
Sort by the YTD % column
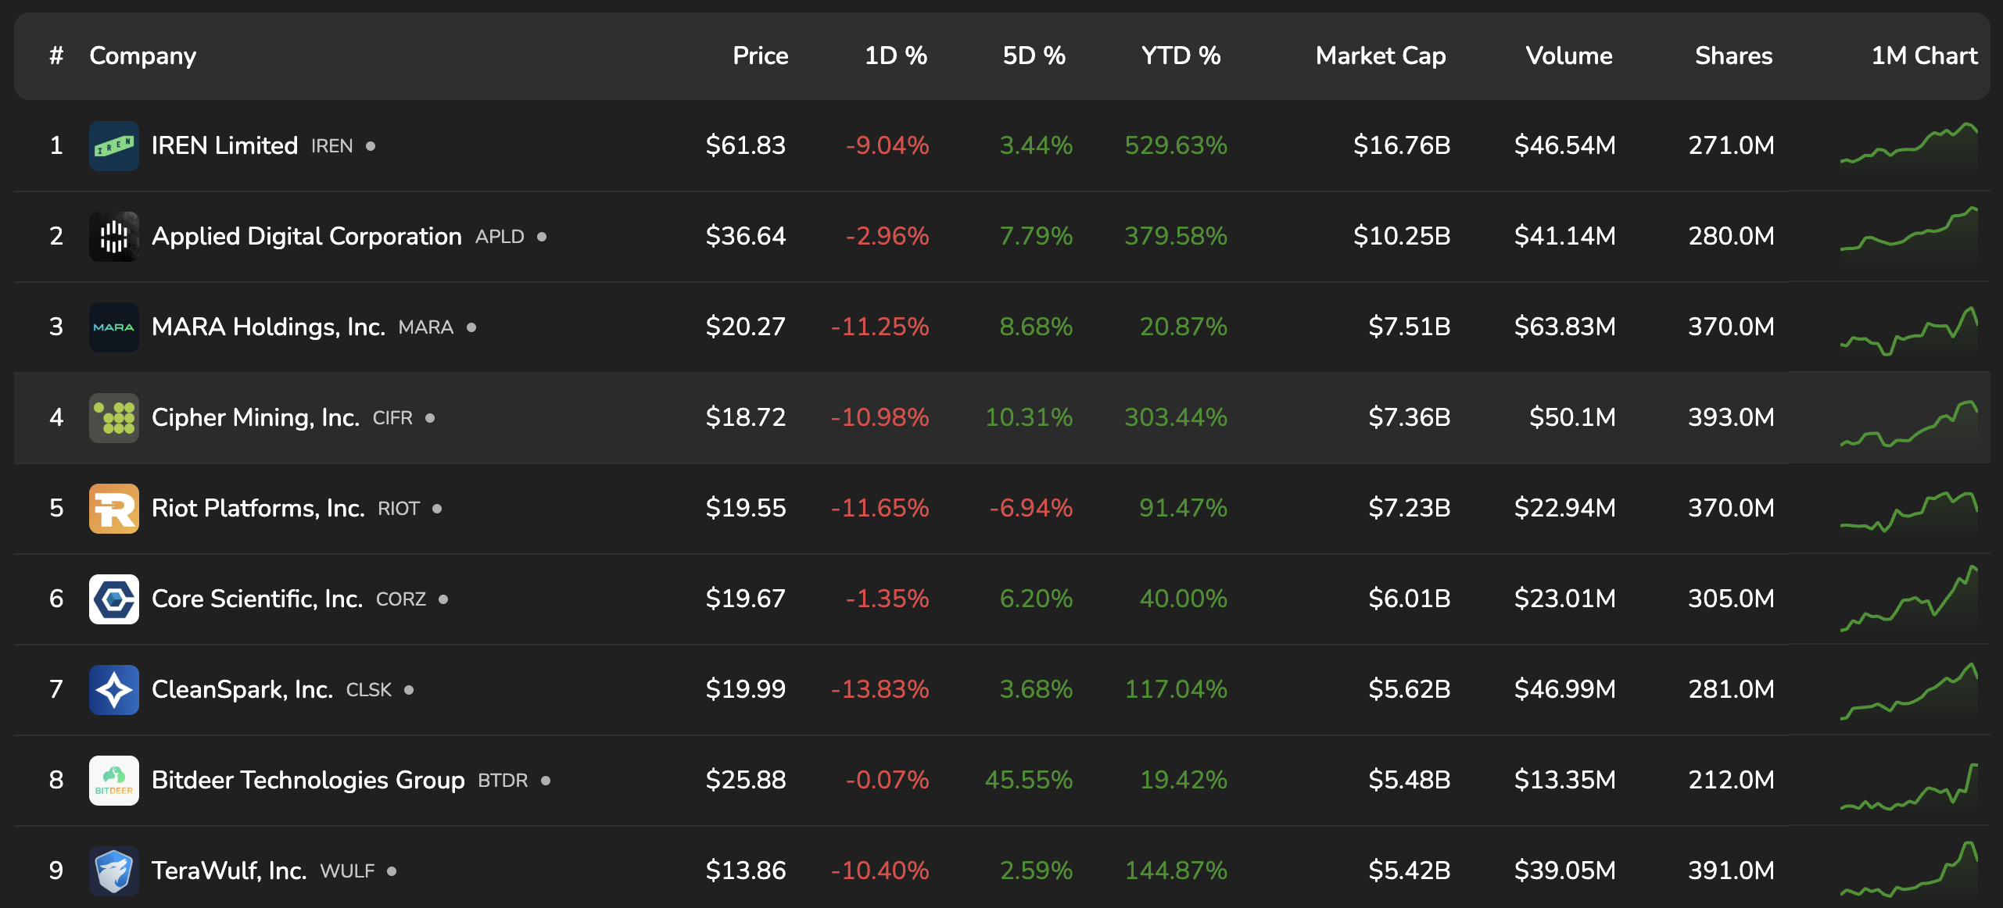click(1181, 55)
